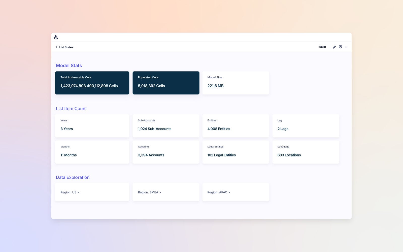Open the 102 Legal Entities card
The width and height of the screenshot is (403, 252).
[236, 152]
